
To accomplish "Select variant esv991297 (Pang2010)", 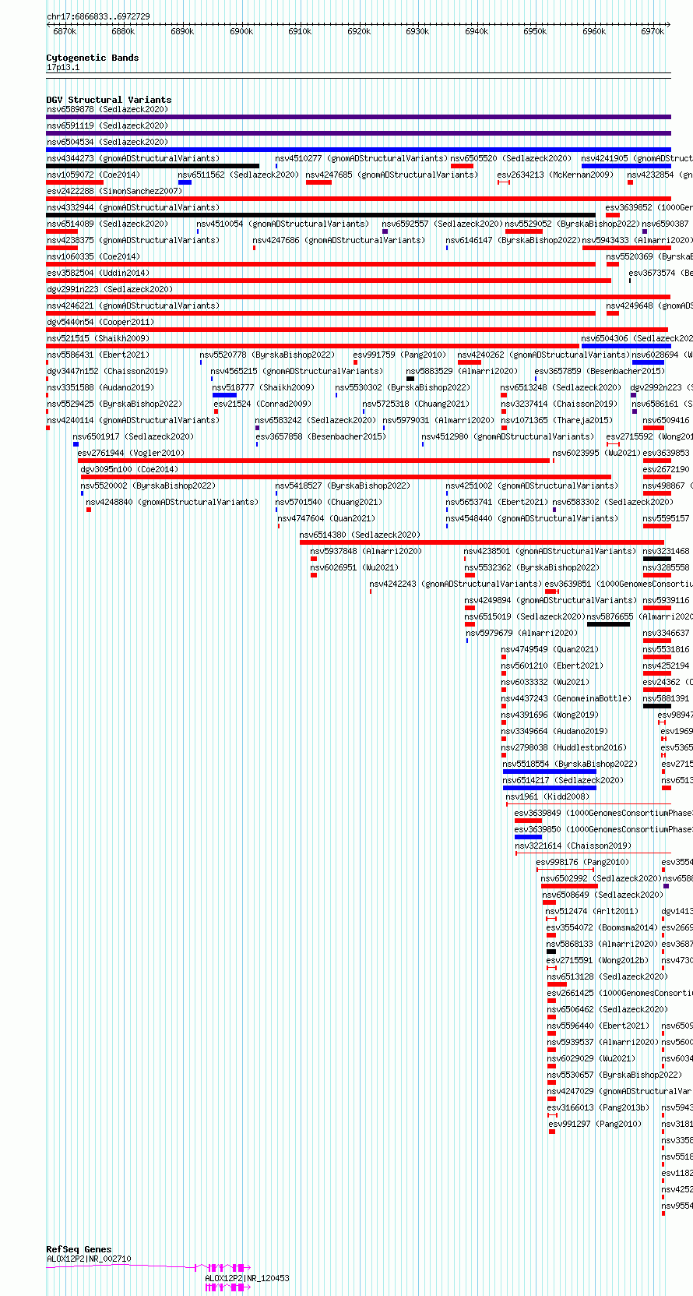I will [x=595, y=1124].
